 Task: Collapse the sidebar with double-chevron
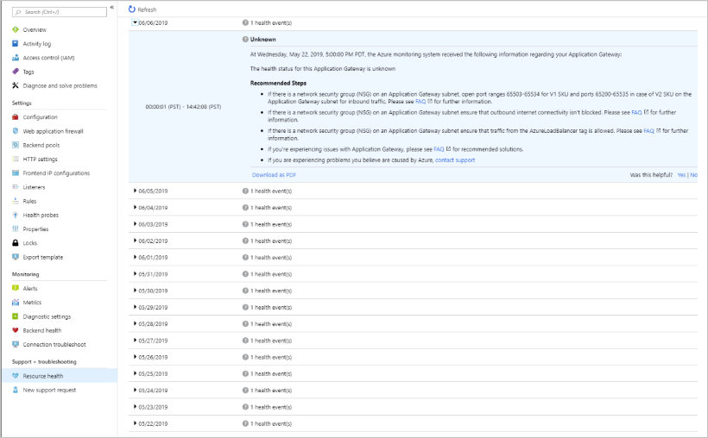[x=111, y=7]
